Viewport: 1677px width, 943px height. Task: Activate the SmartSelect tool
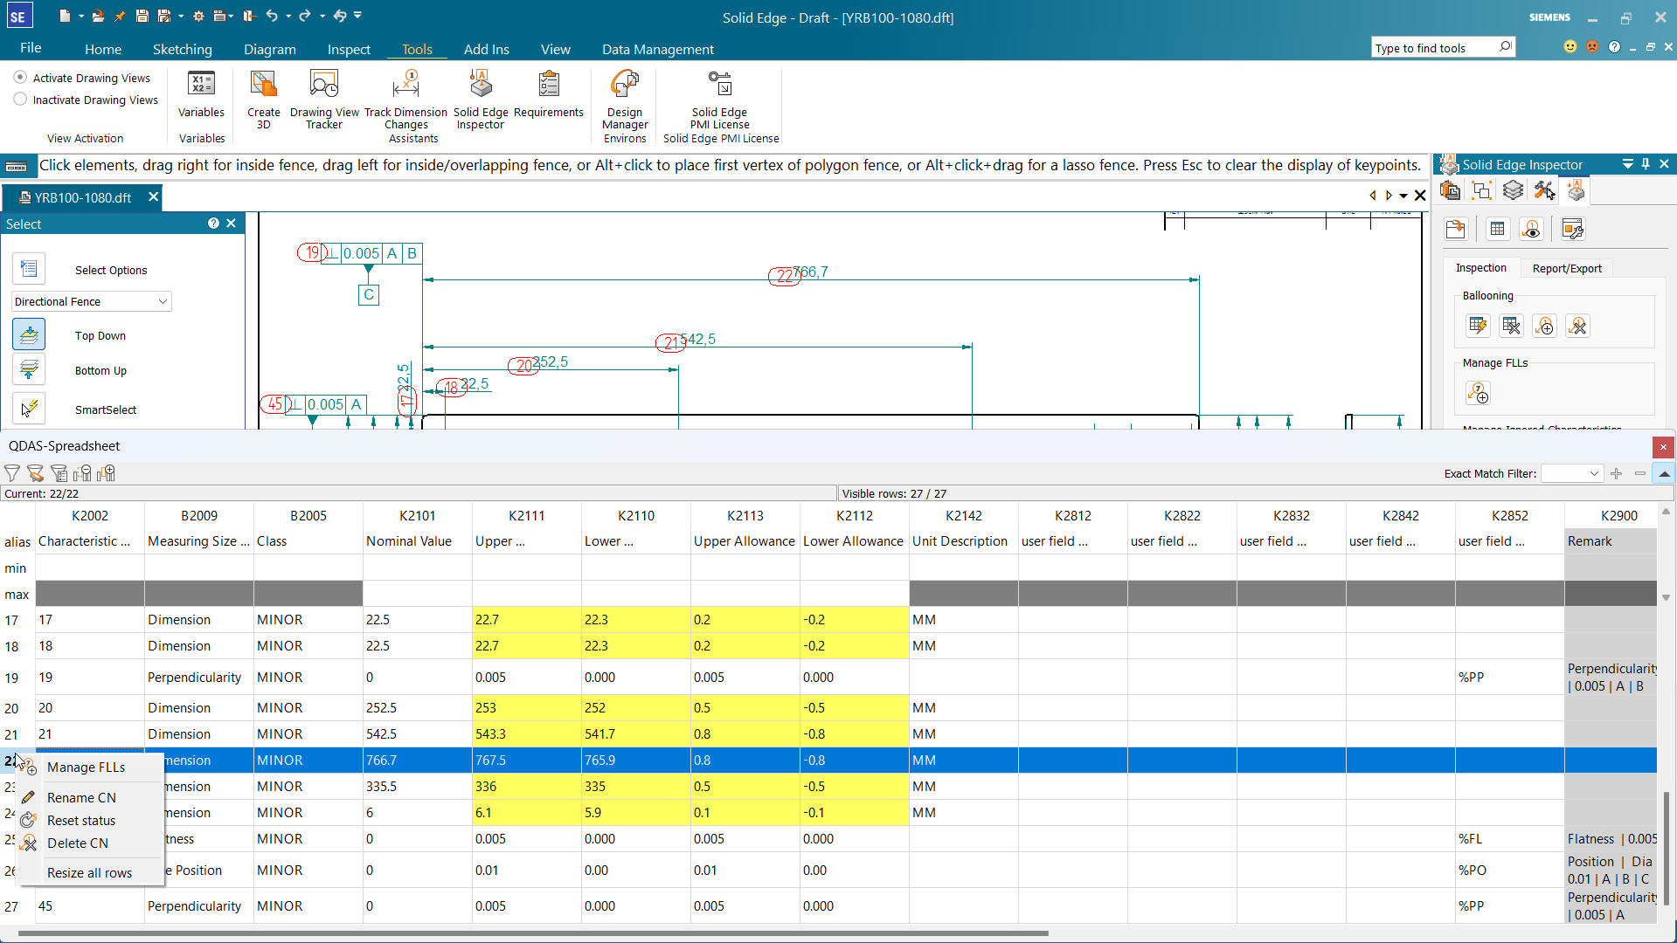(29, 408)
